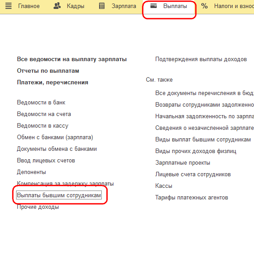
Task: Open Зарплатные проекты
Action: pos(183,163)
